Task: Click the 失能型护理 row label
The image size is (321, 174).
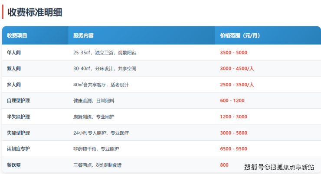Action: 19,133
